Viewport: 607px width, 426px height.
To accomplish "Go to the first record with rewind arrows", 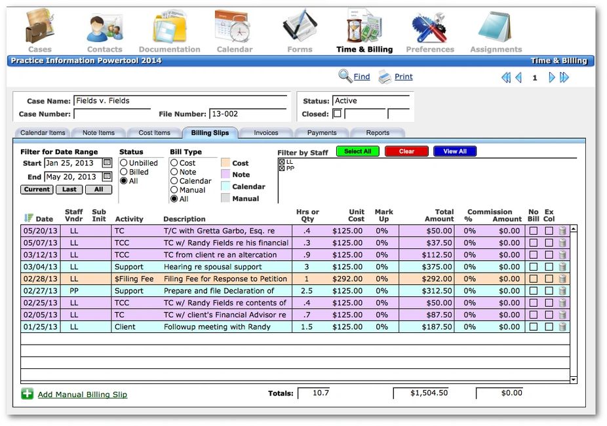I will (x=505, y=77).
